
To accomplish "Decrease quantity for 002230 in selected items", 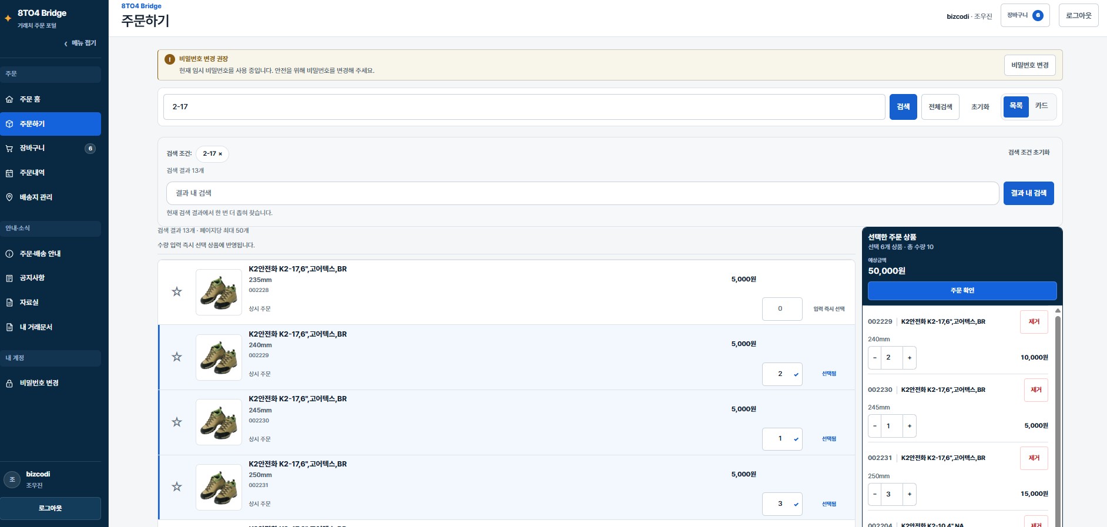I will [875, 426].
